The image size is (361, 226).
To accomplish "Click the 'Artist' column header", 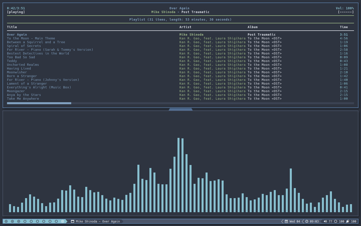I will [186, 27].
